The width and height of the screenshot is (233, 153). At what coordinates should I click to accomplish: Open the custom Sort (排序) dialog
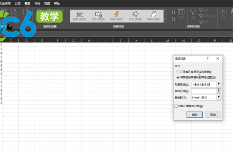(181, 14)
